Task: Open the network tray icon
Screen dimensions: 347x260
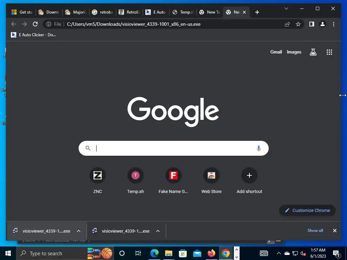Action: point(295,253)
